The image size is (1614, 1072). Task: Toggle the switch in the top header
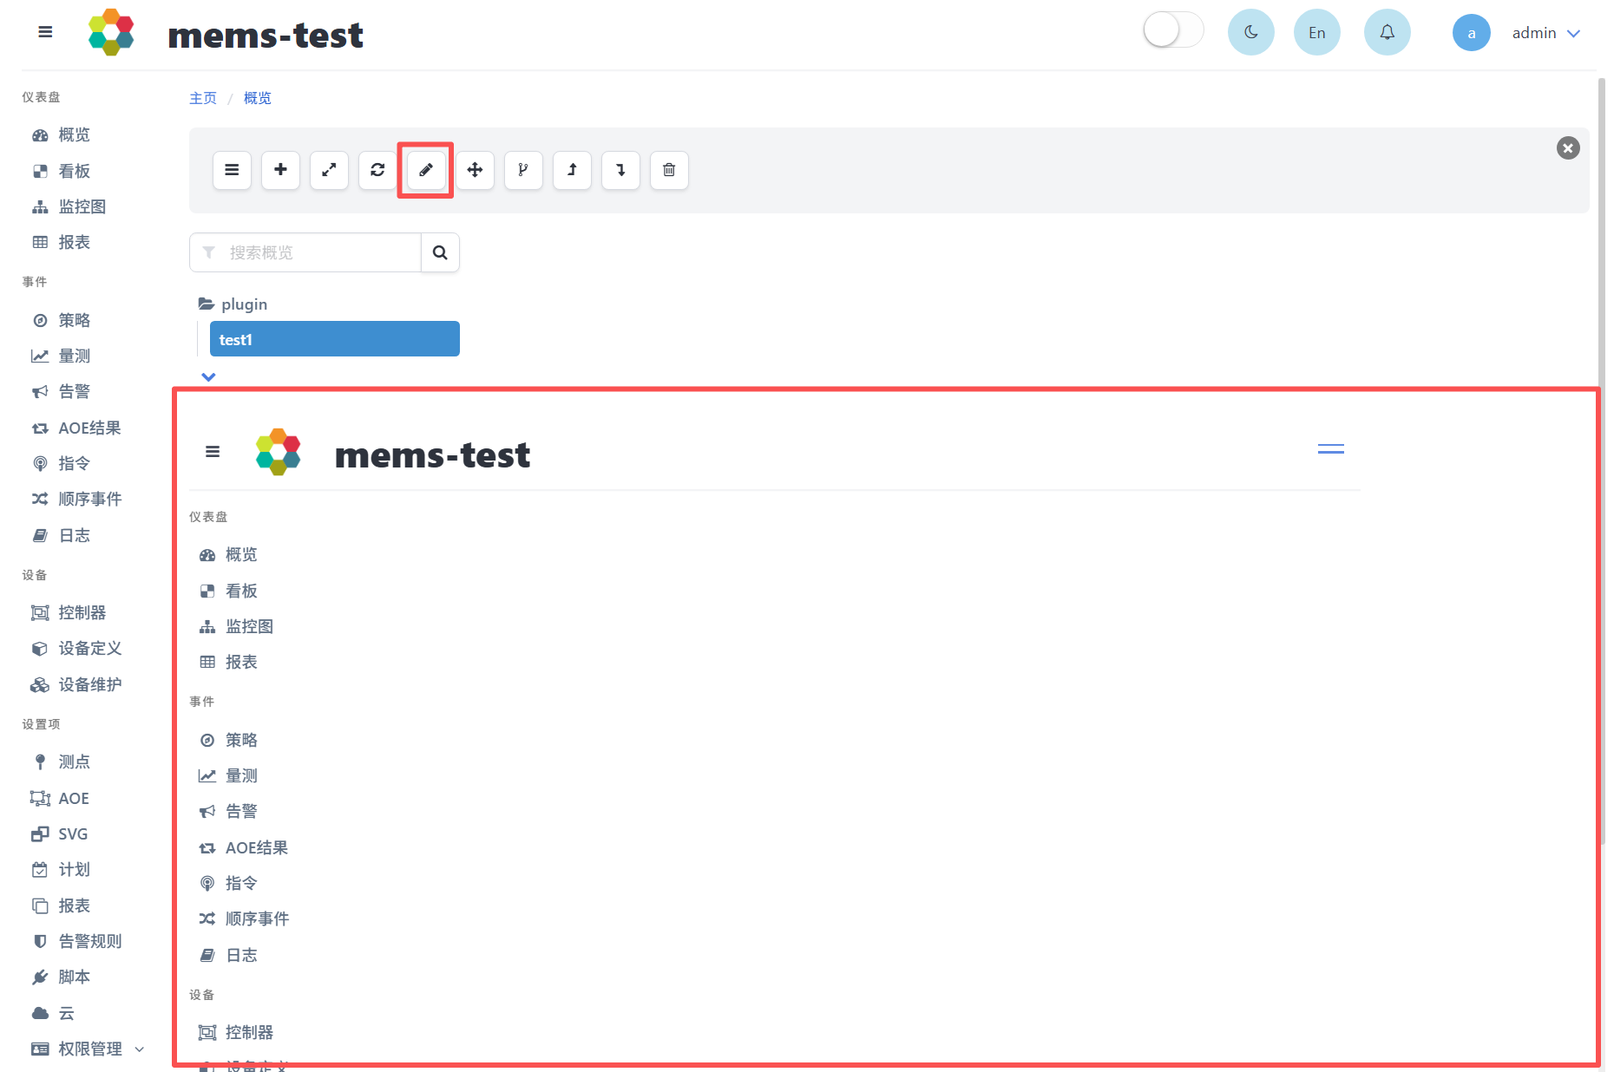pyautogui.click(x=1173, y=30)
